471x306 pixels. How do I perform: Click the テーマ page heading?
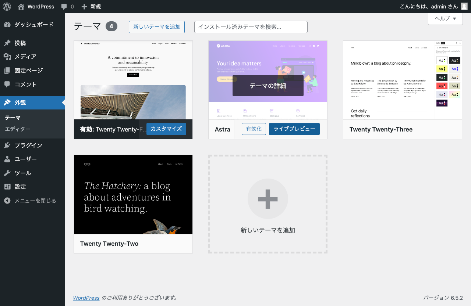click(88, 26)
